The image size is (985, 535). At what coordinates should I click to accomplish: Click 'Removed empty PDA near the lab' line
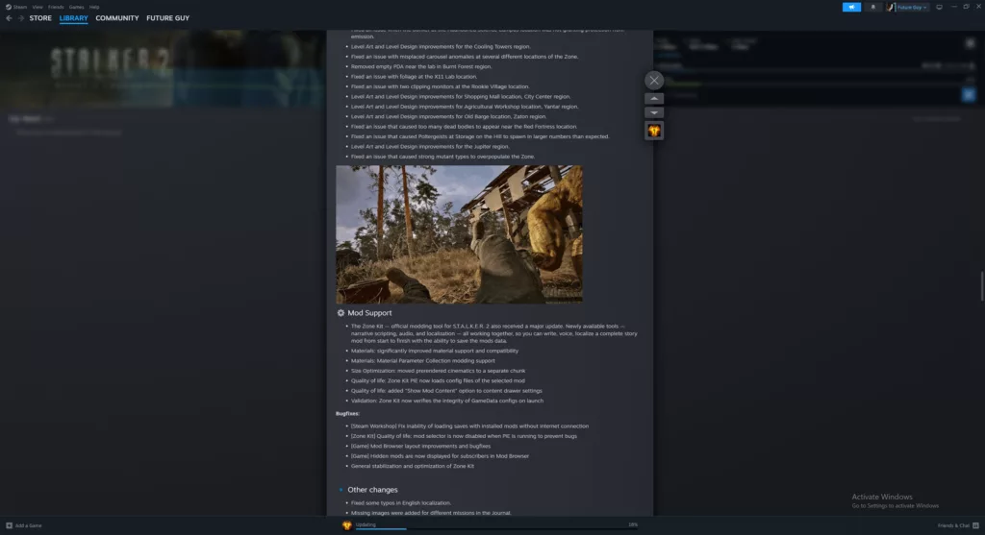pyautogui.click(x=421, y=66)
